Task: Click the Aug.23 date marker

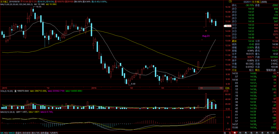Action: [x=206, y=36]
